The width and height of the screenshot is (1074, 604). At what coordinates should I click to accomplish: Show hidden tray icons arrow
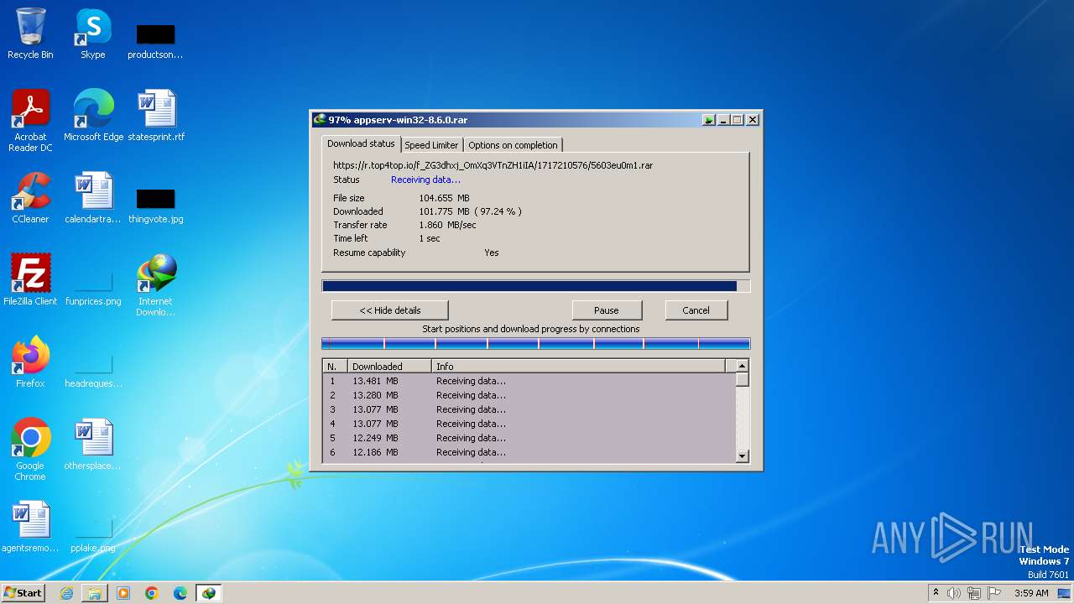coord(935,593)
